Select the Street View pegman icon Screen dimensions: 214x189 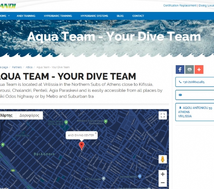[x=163, y=159]
